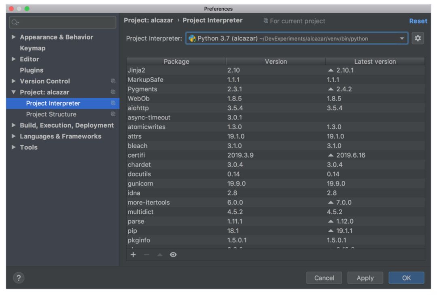This screenshot has height=295, width=437.
Task: Collapse the Project: alcazar tree node
Action: tap(14, 92)
